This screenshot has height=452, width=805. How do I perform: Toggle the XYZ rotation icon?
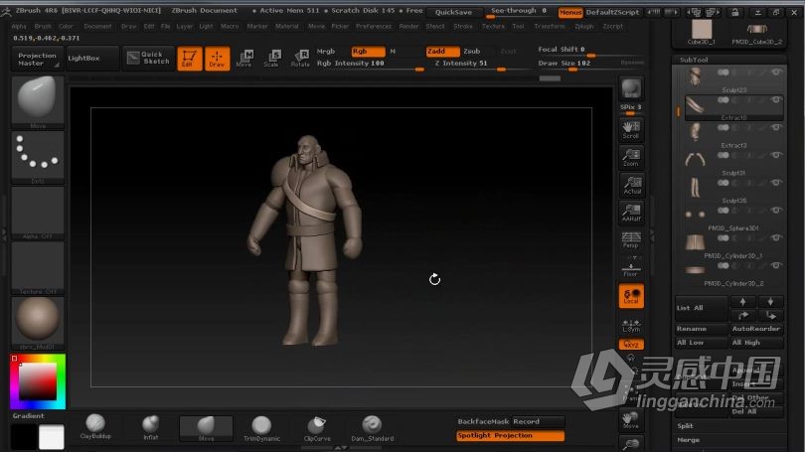coord(631,345)
